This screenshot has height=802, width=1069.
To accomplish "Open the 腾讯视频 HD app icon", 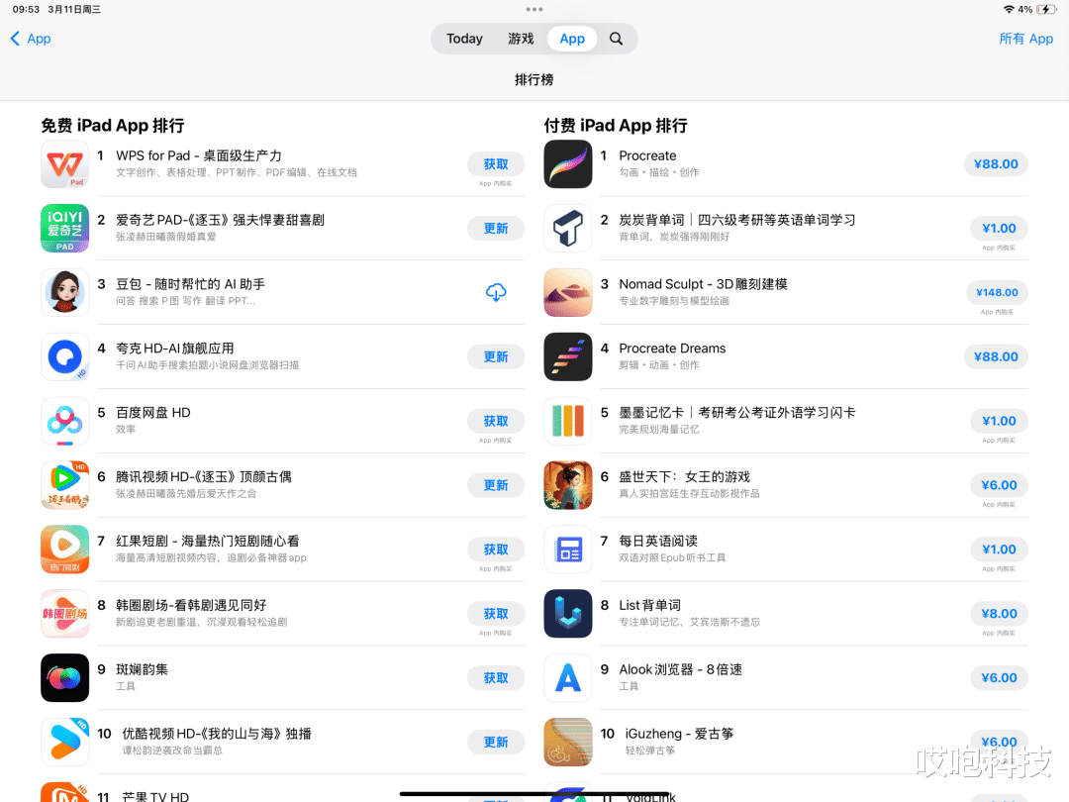I will click(64, 485).
